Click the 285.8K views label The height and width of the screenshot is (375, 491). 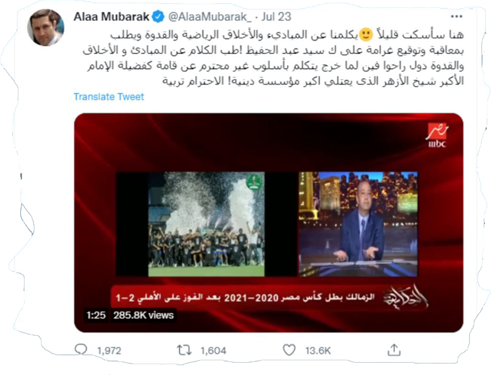coord(143,315)
